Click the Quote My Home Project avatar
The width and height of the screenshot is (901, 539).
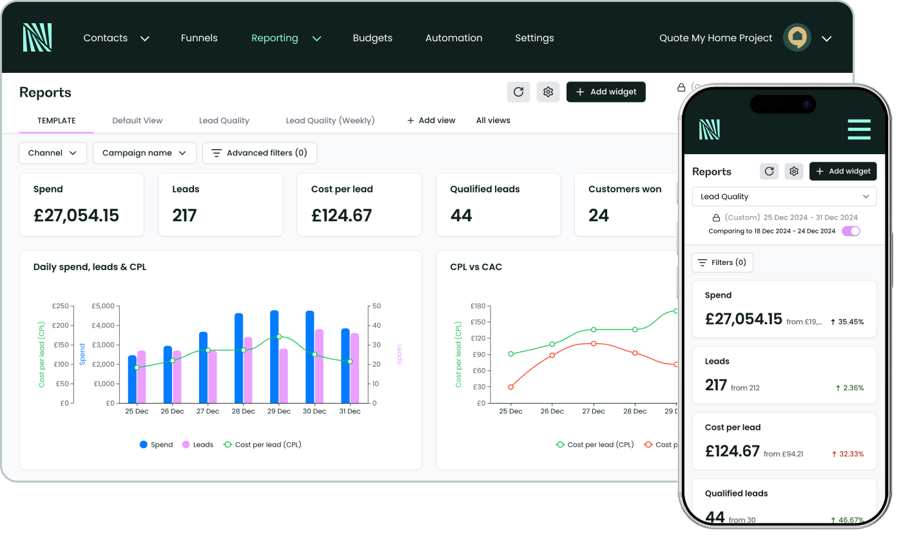[797, 38]
